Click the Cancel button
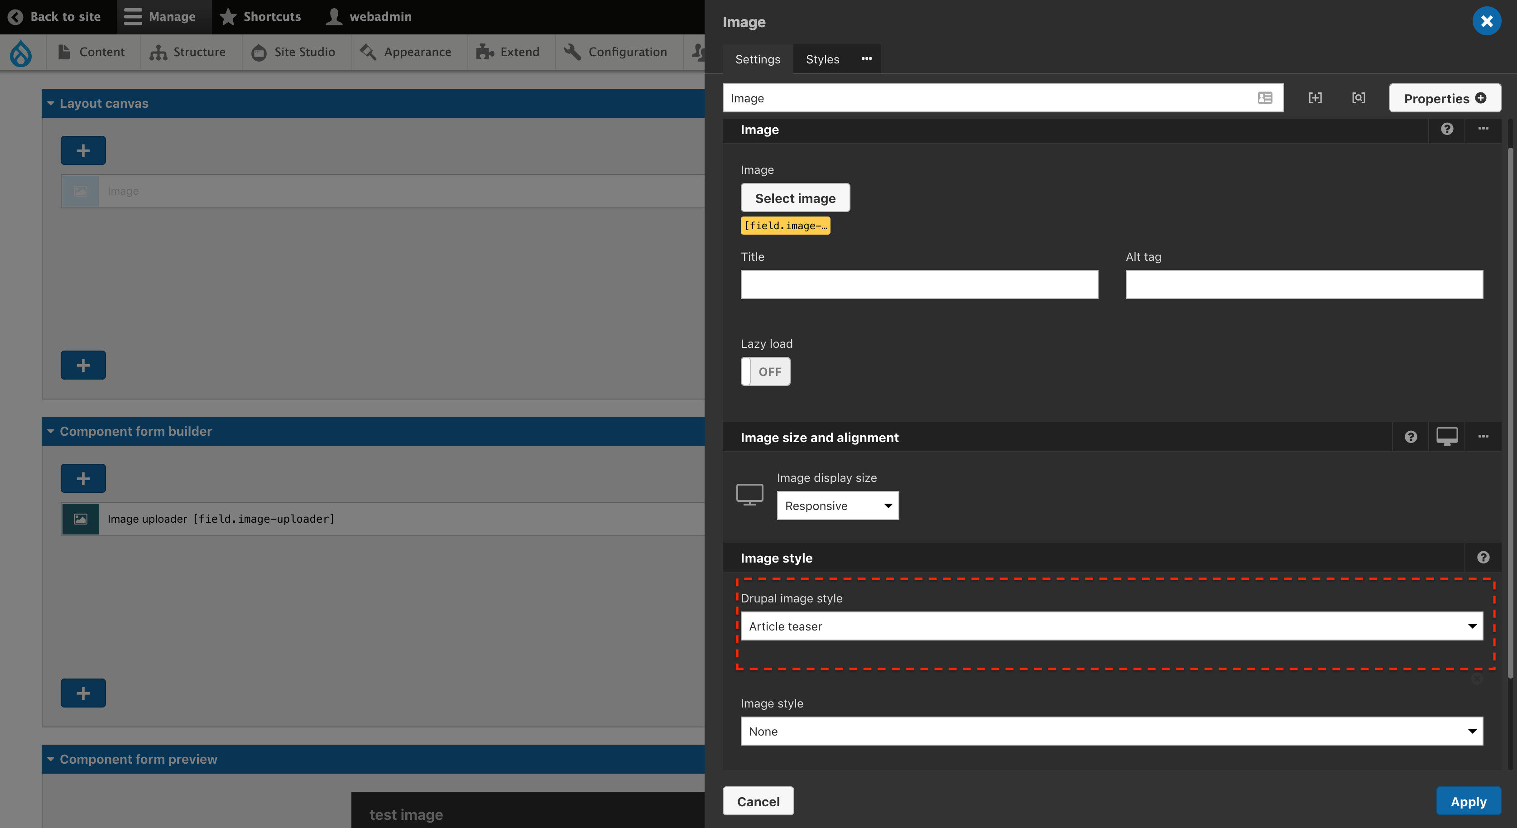This screenshot has width=1517, height=828. point(758,800)
